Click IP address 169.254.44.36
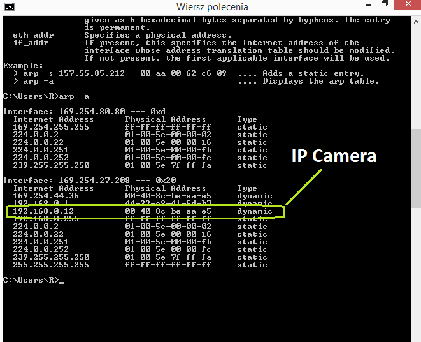This screenshot has width=421, height=342. 46,196
